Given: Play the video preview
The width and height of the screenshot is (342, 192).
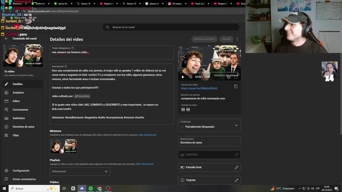Looking at the screenshot, I should [x=183, y=77].
